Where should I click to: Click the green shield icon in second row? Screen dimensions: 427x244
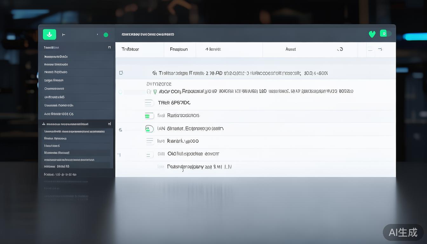coord(155,92)
